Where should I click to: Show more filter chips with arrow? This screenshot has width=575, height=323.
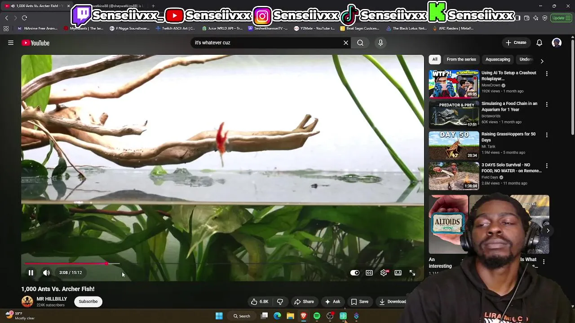click(542, 61)
